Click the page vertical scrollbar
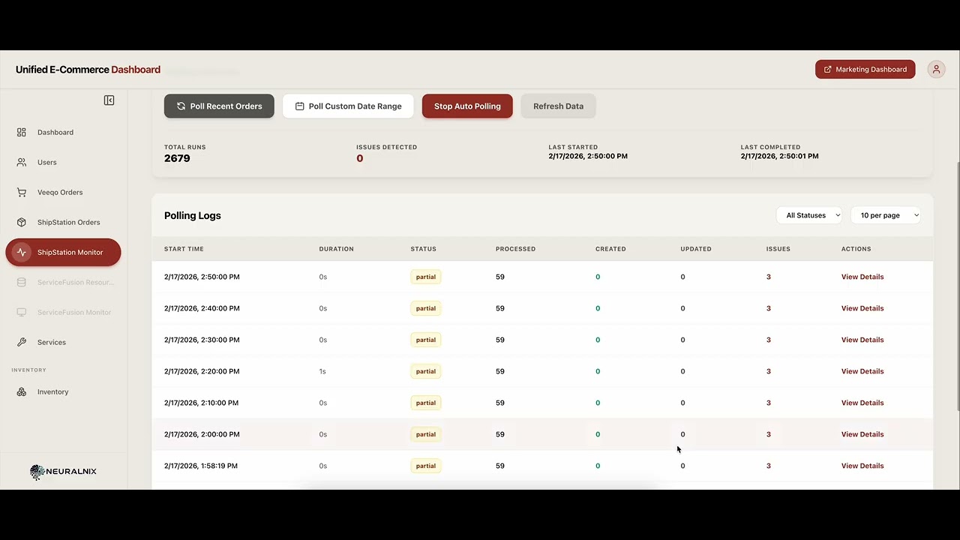960x540 pixels. pyautogui.click(x=957, y=285)
